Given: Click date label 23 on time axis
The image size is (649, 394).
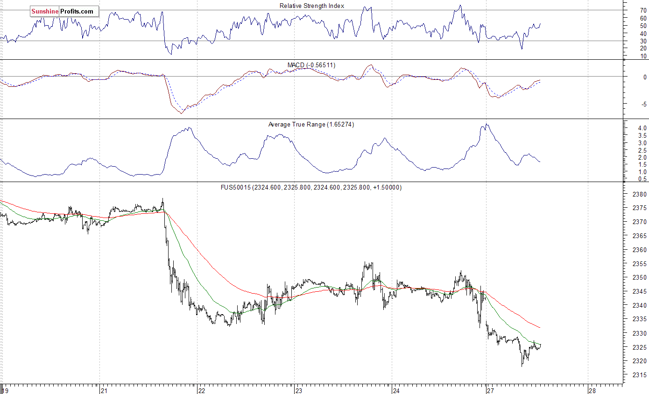Looking at the screenshot, I should coord(299,391).
